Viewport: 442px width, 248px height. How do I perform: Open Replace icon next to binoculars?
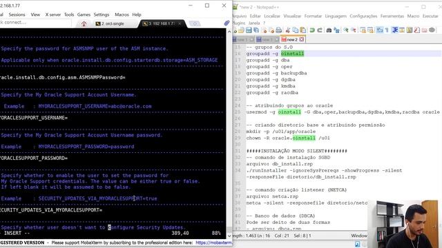coord(336,30)
